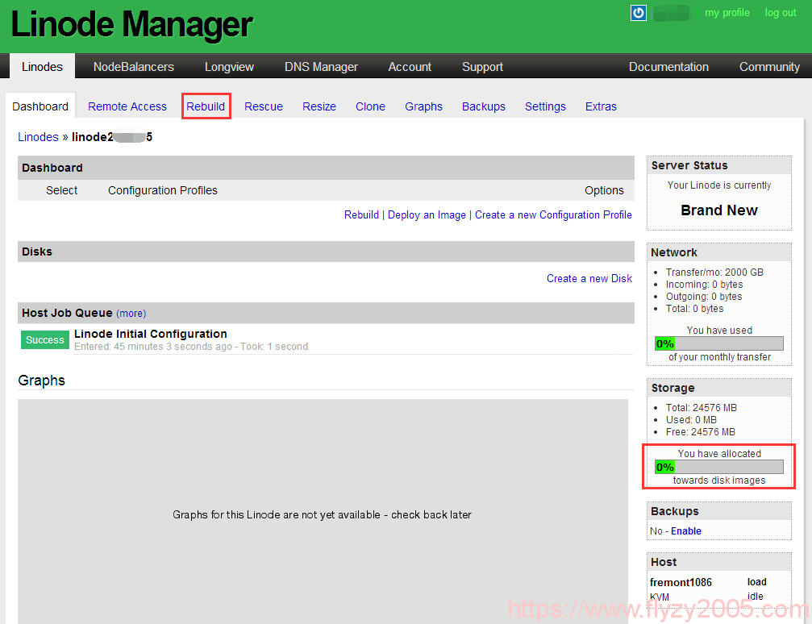Click Enable link under Backups
The image size is (812, 624).
tap(685, 530)
